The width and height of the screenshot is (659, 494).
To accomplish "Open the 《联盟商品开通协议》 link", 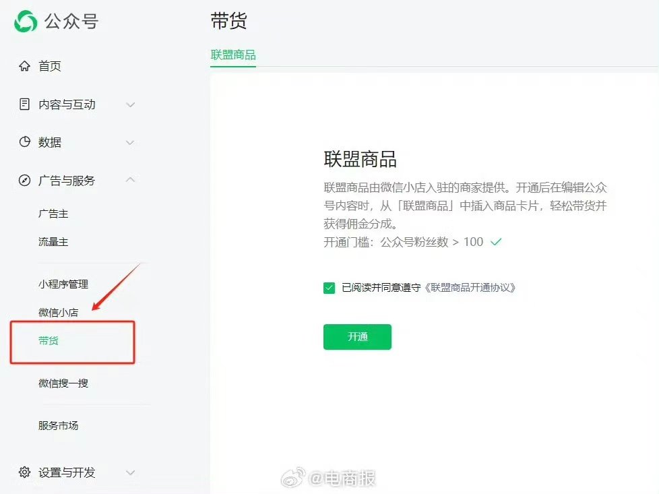I will tap(470, 288).
